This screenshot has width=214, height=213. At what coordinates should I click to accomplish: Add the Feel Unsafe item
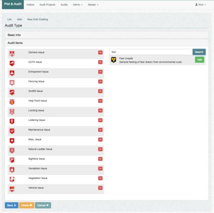pos(199,60)
